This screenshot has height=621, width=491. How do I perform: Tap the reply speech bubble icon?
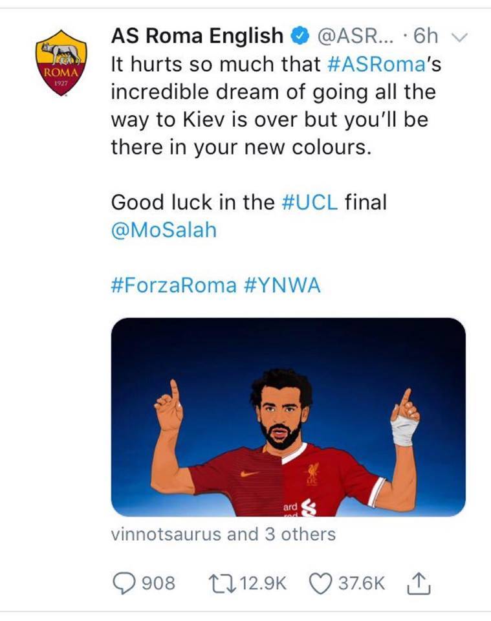123,583
